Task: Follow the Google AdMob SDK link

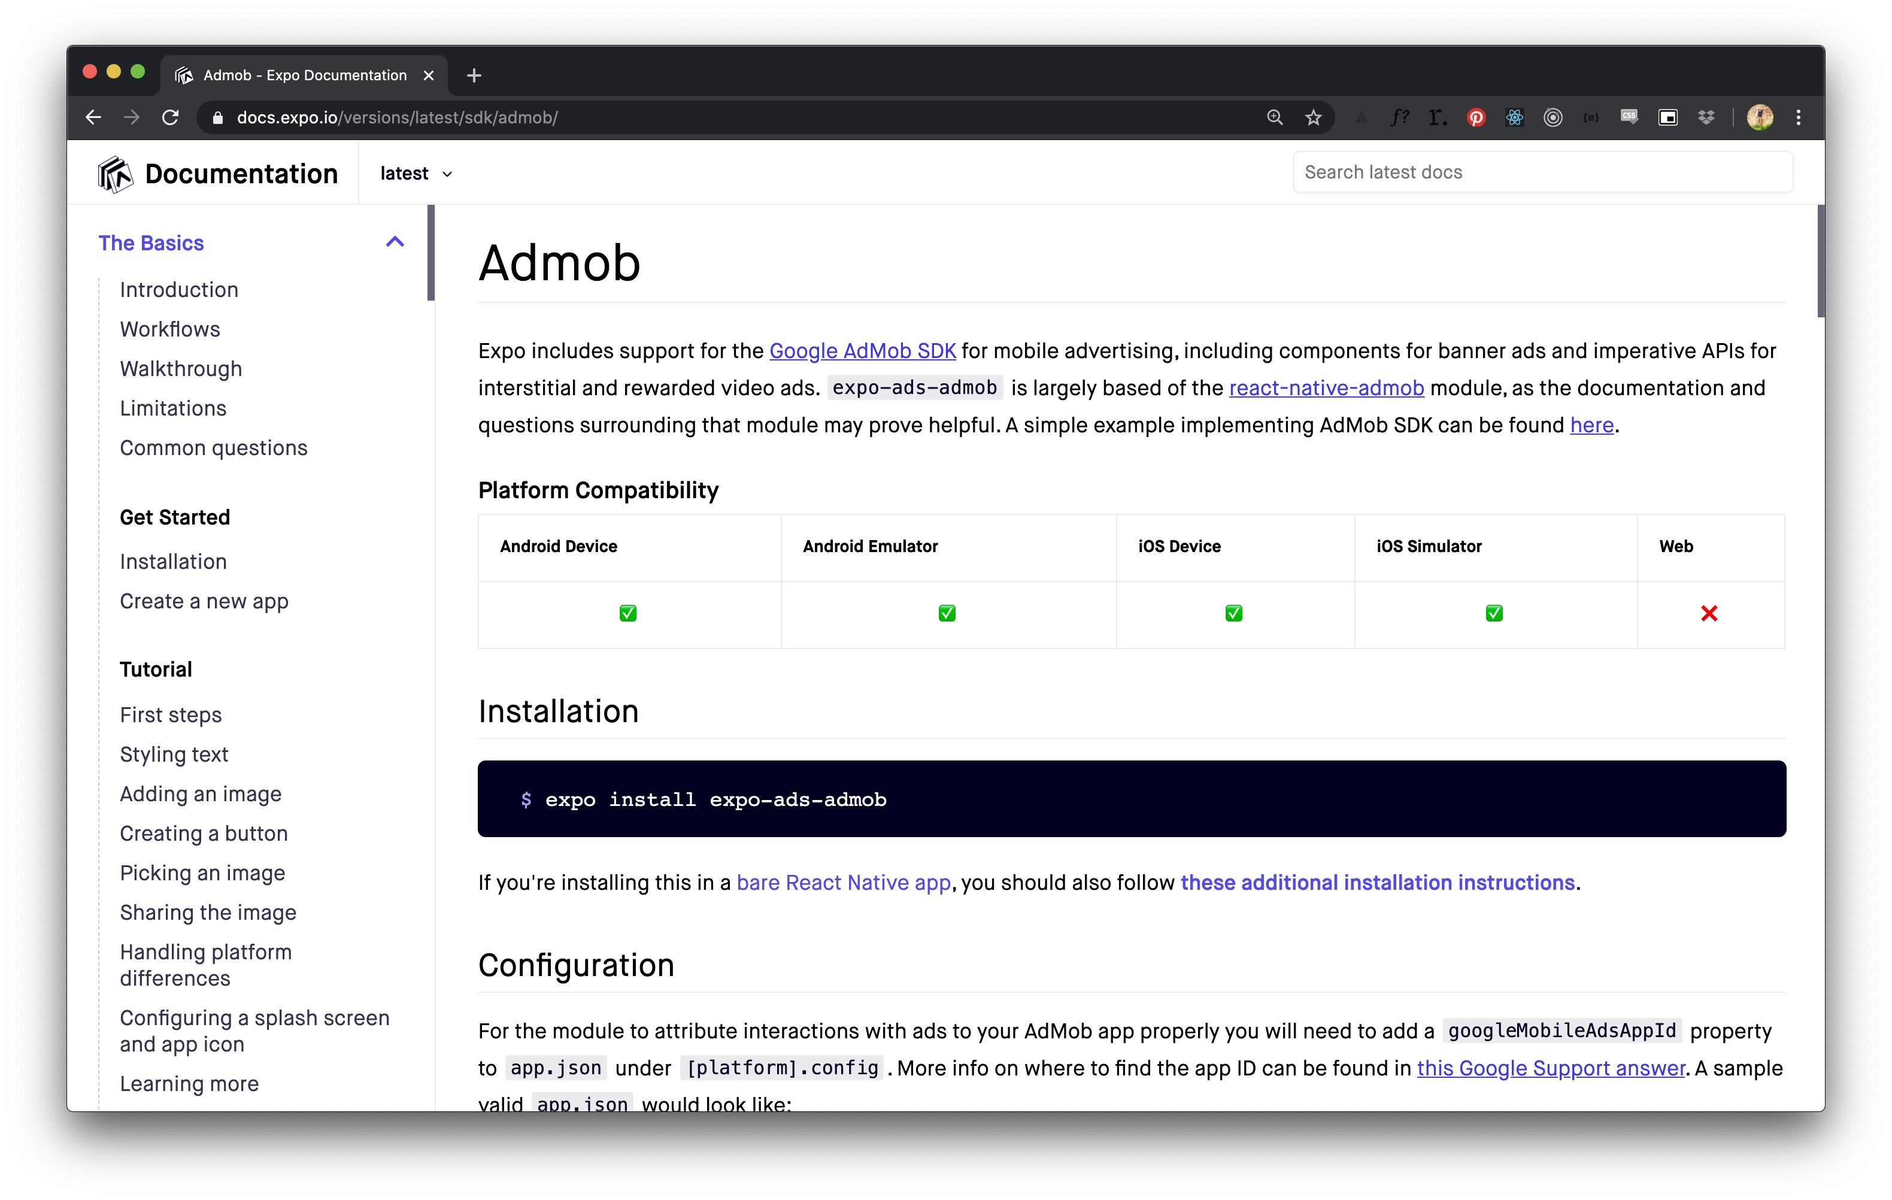Action: tap(862, 350)
